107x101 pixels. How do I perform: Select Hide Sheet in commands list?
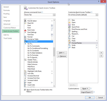pyautogui.click(x=31, y=69)
